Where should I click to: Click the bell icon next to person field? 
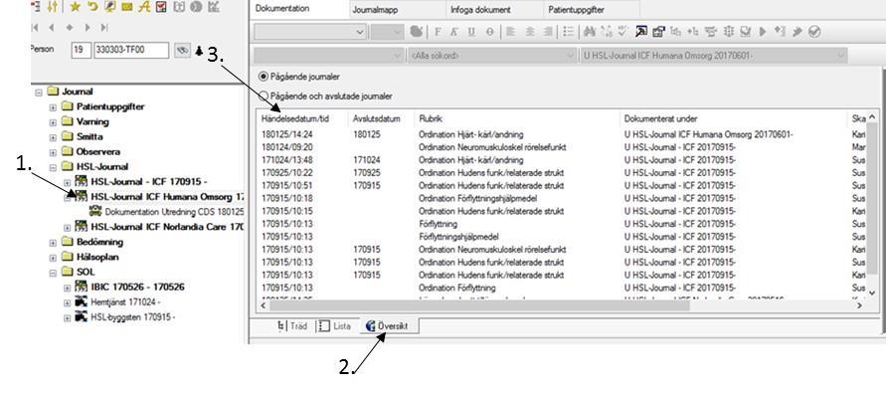point(198,51)
